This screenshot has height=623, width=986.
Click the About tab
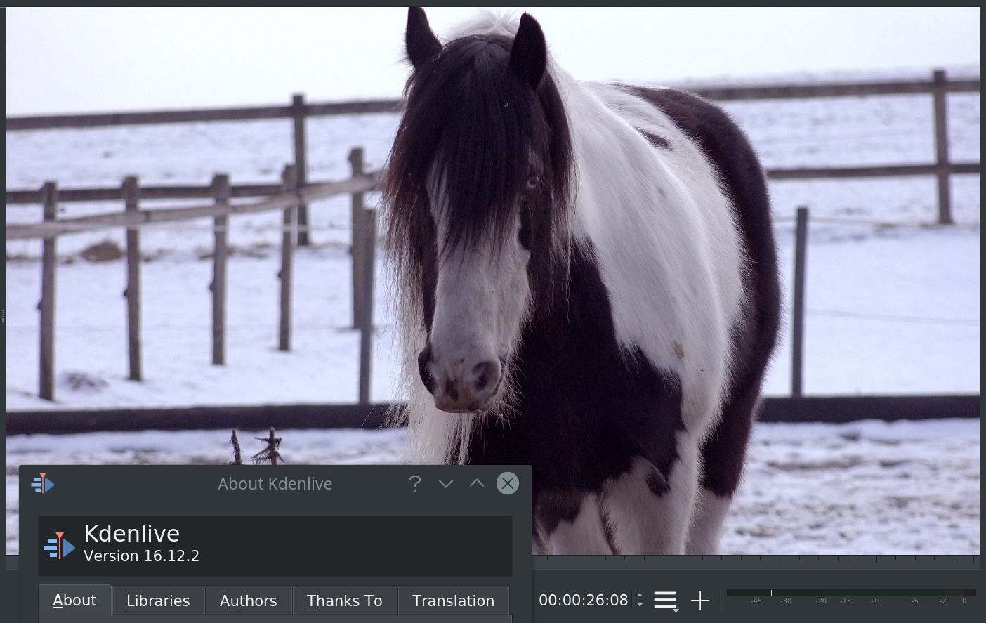74,600
